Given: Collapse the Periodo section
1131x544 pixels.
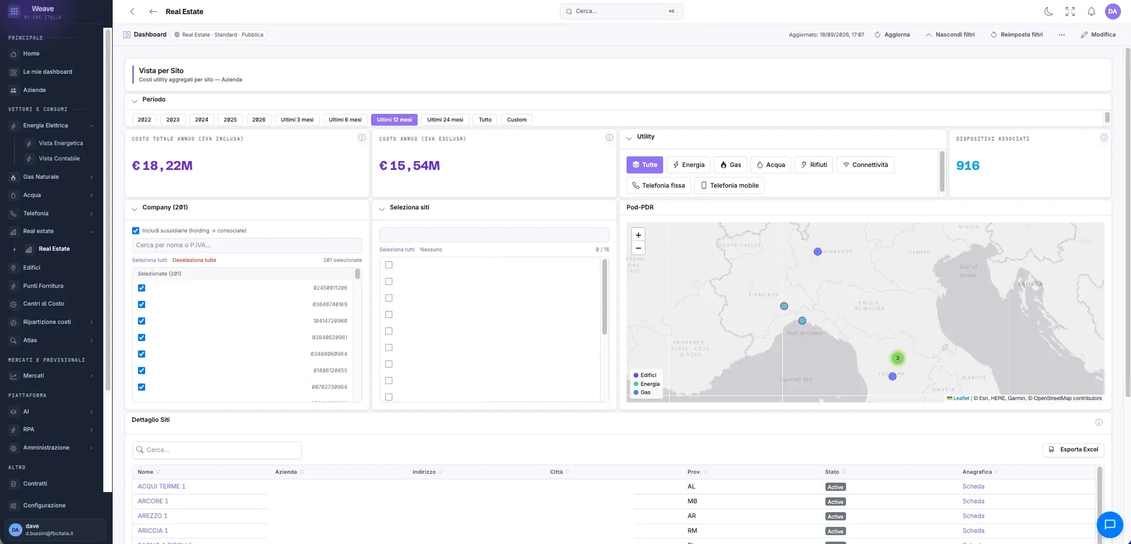Looking at the screenshot, I should (x=135, y=101).
